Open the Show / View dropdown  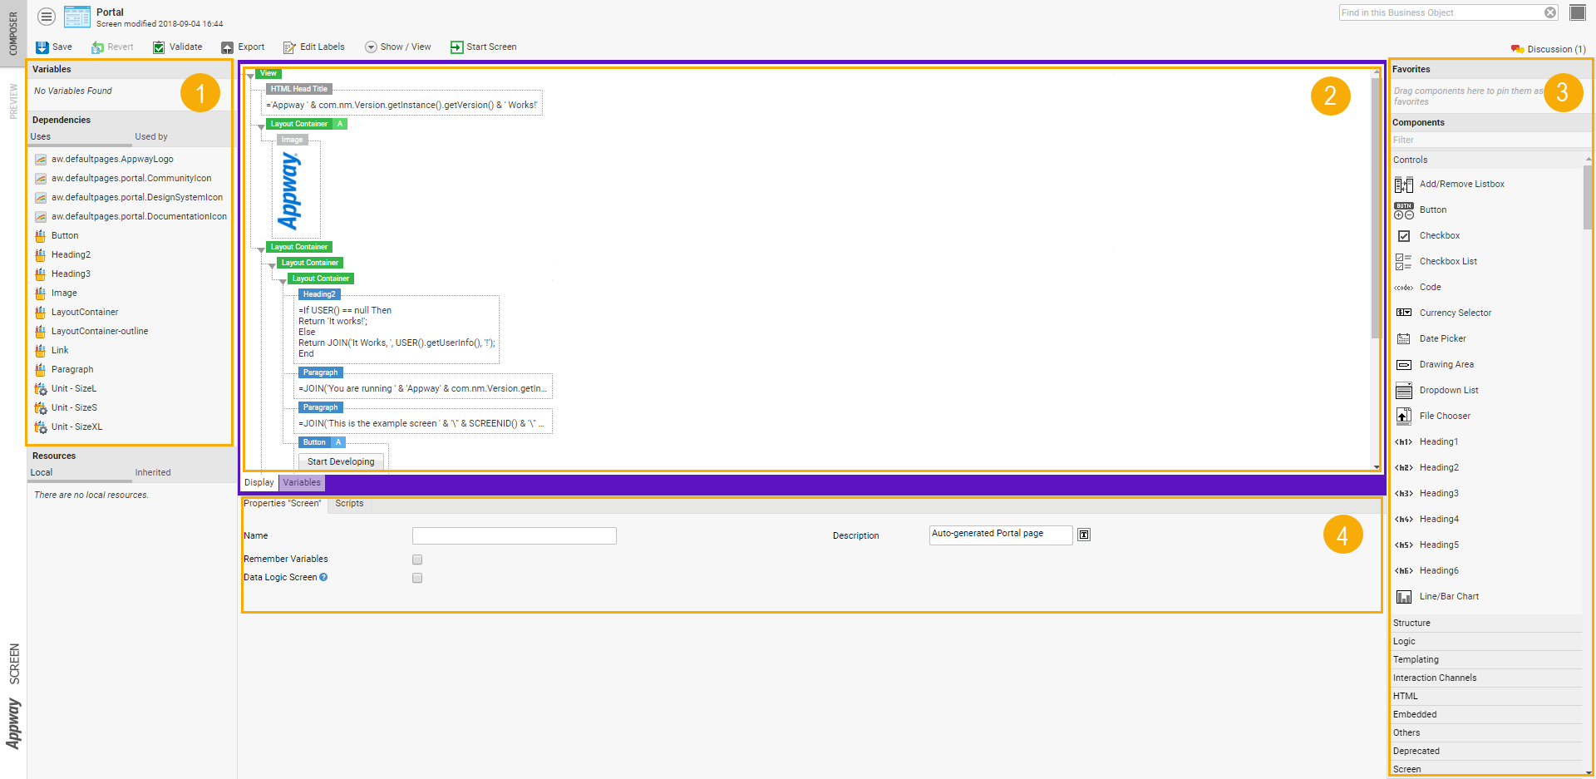point(371,47)
